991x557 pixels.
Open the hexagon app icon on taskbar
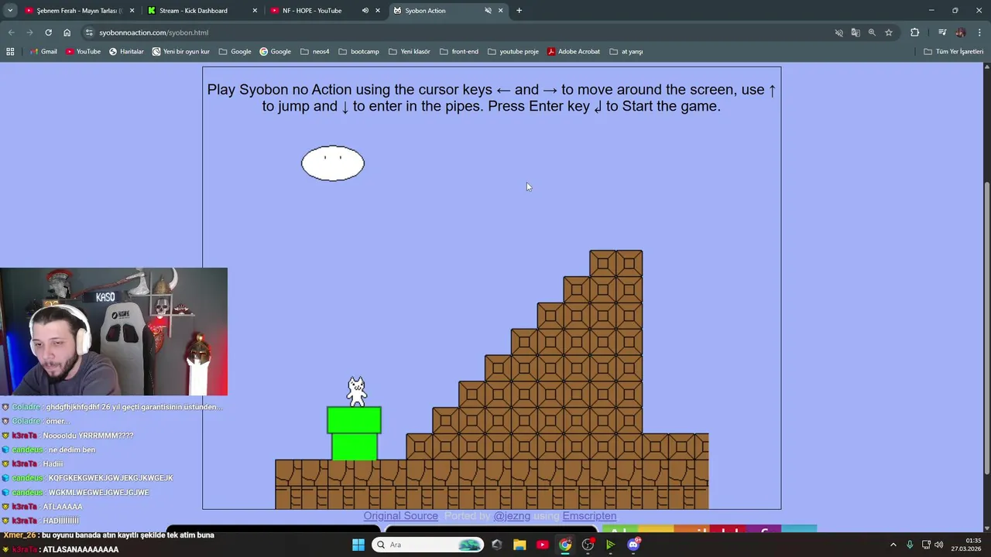click(x=496, y=545)
